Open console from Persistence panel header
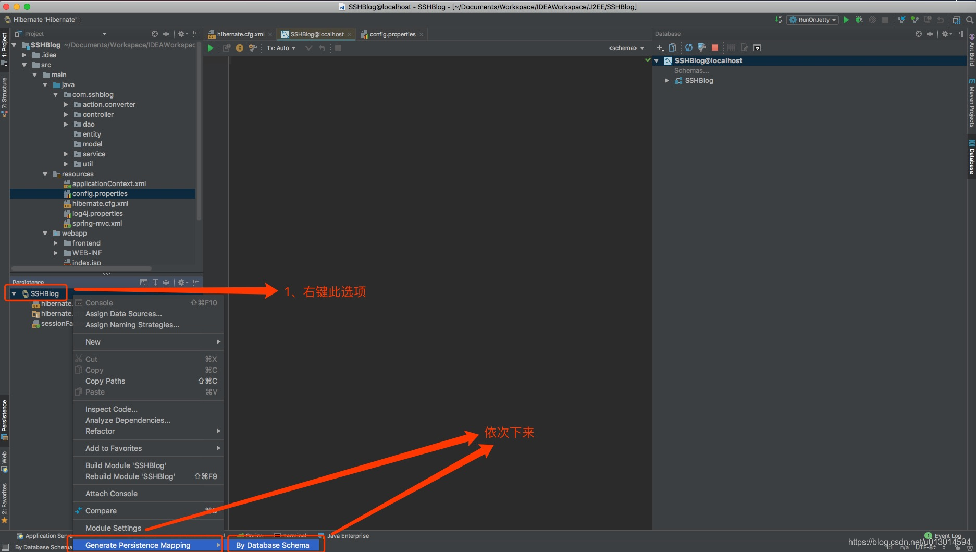Image resolution: width=976 pixels, height=552 pixels. (144, 283)
